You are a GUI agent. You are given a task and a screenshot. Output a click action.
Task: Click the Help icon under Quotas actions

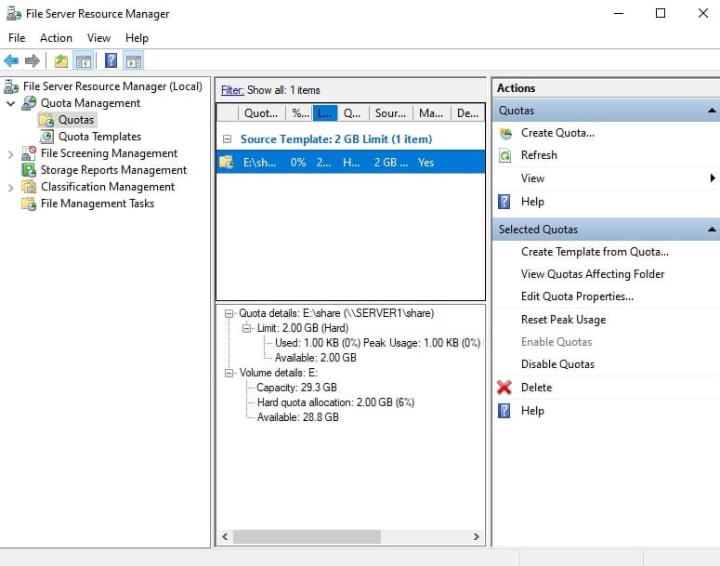click(x=504, y=202)
